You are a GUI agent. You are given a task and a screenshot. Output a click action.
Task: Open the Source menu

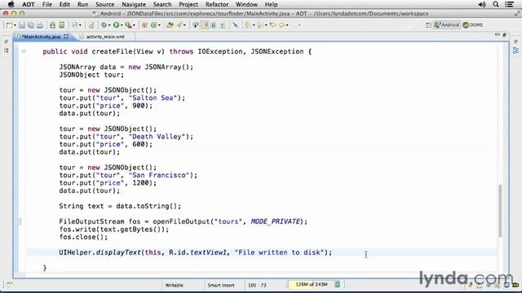[105, 4]
